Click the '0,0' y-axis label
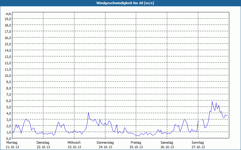 click(x=8, y=139)
